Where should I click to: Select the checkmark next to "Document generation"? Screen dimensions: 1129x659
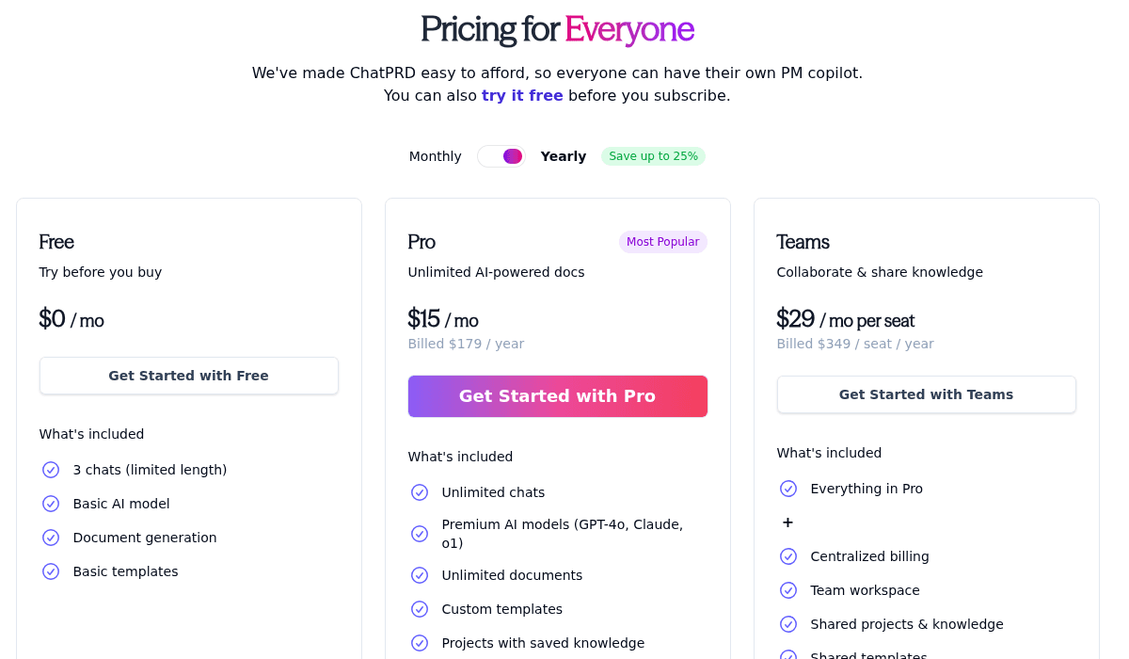pos(51,537)
